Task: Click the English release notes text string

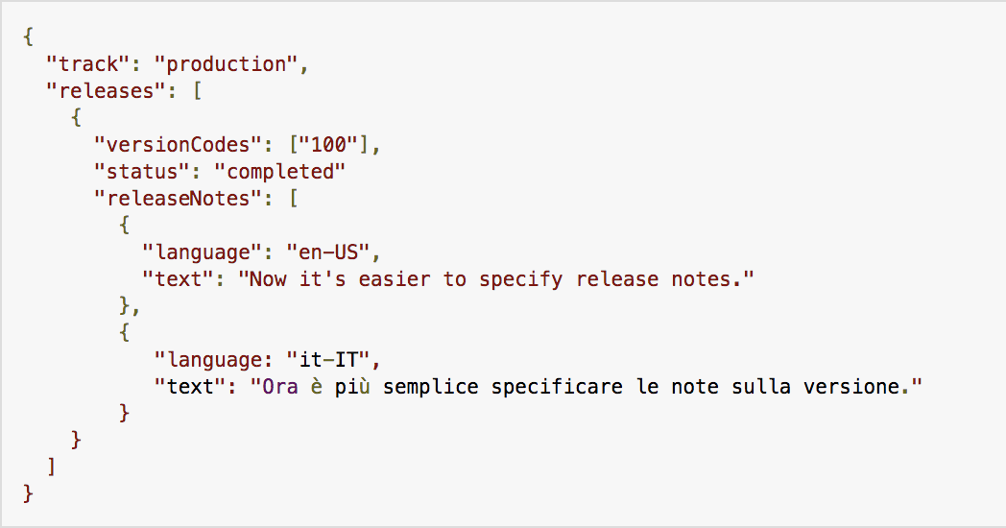Action: (496, 279)
